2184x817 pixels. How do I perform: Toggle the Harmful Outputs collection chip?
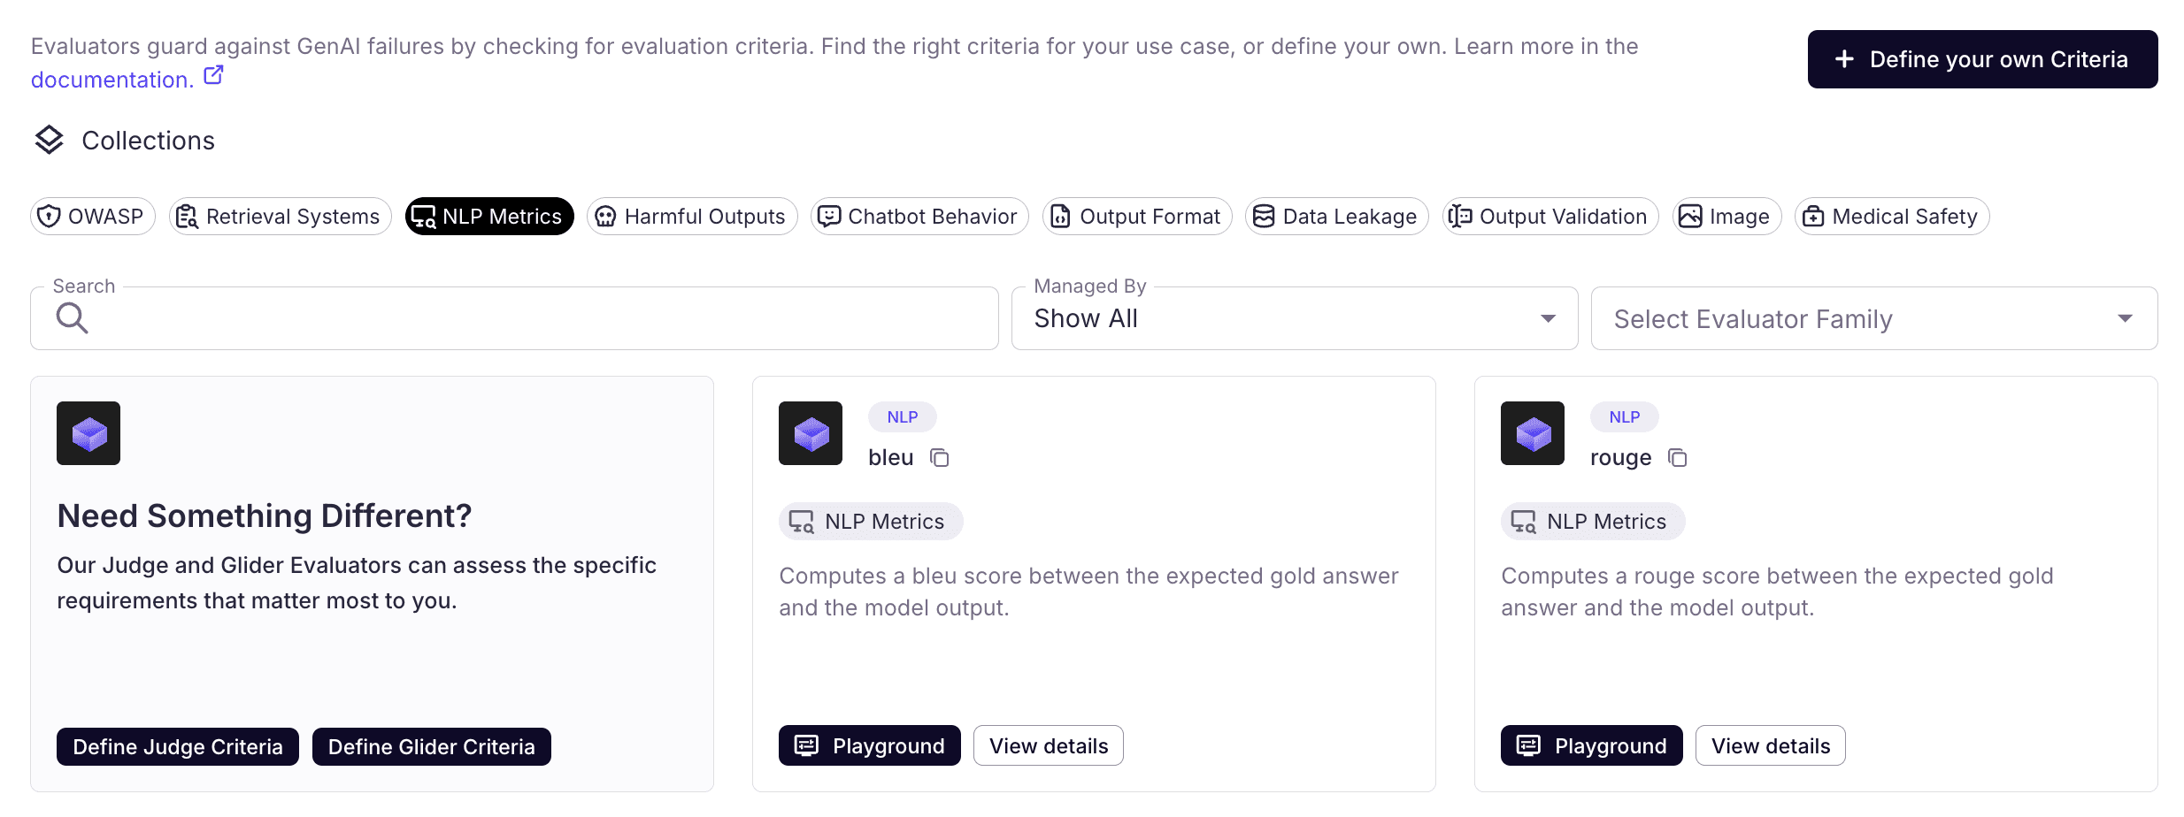coord(691,217)
